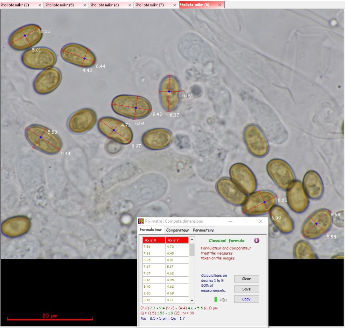Close the Pholiota mikr (7) tab

[x=175, y=5]
